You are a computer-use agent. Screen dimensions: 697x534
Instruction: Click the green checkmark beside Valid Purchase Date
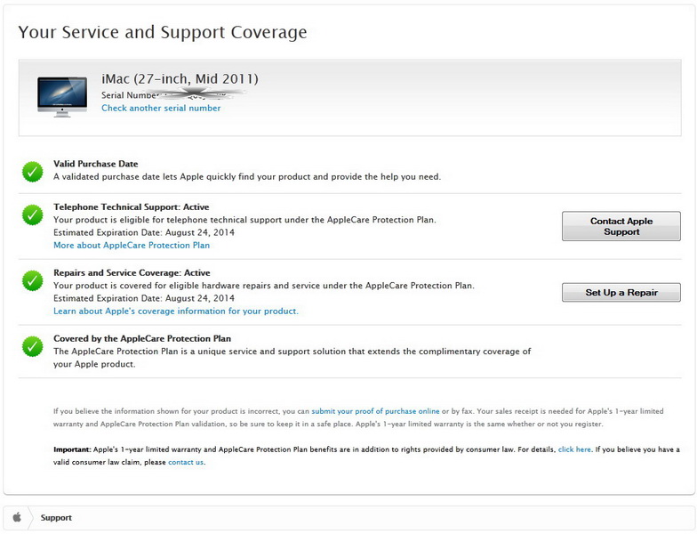coord(33,171)
